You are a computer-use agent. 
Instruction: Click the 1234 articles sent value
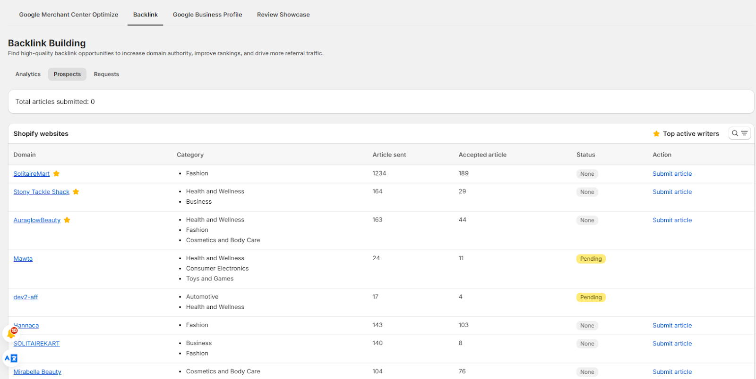pos(379,173)
